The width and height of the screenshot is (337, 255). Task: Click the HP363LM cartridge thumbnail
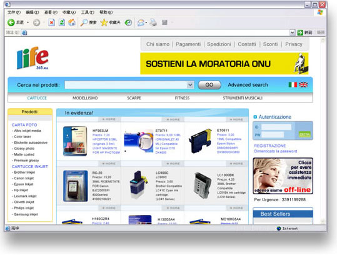75,141
